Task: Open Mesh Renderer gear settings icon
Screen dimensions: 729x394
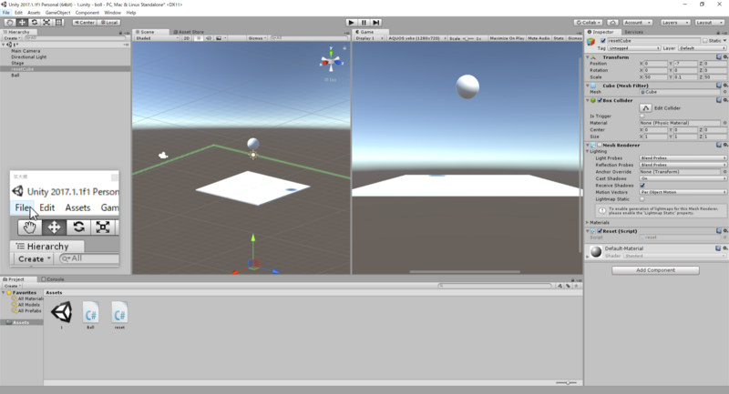Action: tap(725, 145)
